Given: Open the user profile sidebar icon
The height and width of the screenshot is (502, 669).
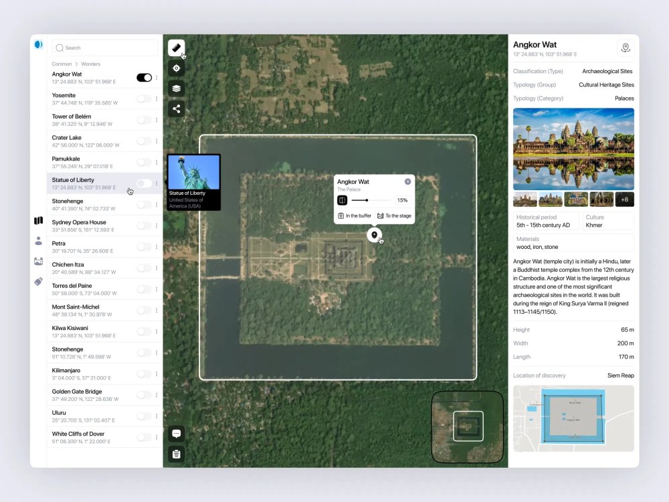Looking at the screenshot, I should tap(38, 241).
